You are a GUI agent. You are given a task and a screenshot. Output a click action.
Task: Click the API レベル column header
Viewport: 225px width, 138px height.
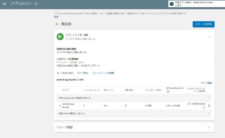click(109, 90)
